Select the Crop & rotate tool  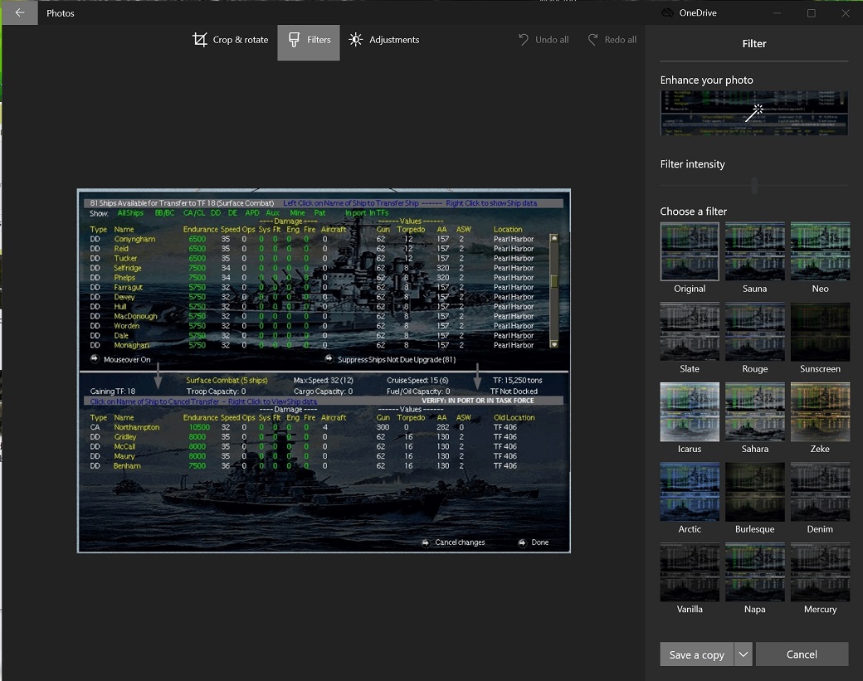click(230, 40)
